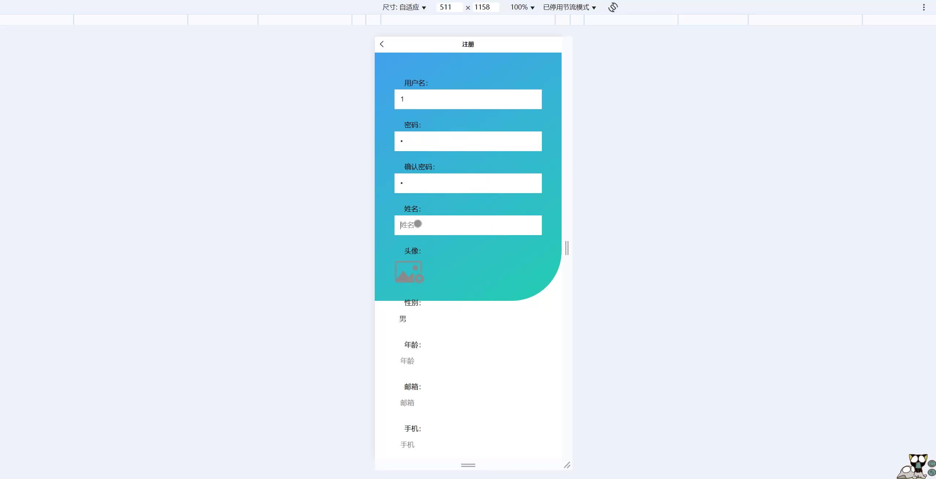Click the right-side viewport width drag handle
Screen dimensions: 936x479
[567, 248]
